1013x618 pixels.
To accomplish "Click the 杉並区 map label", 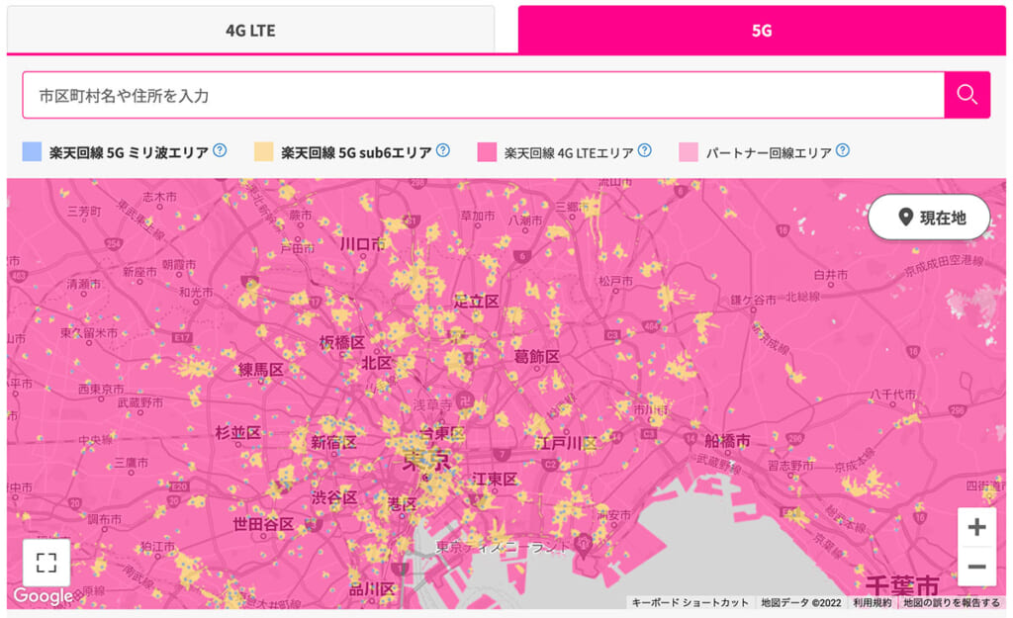I will [x=237, y=433].
